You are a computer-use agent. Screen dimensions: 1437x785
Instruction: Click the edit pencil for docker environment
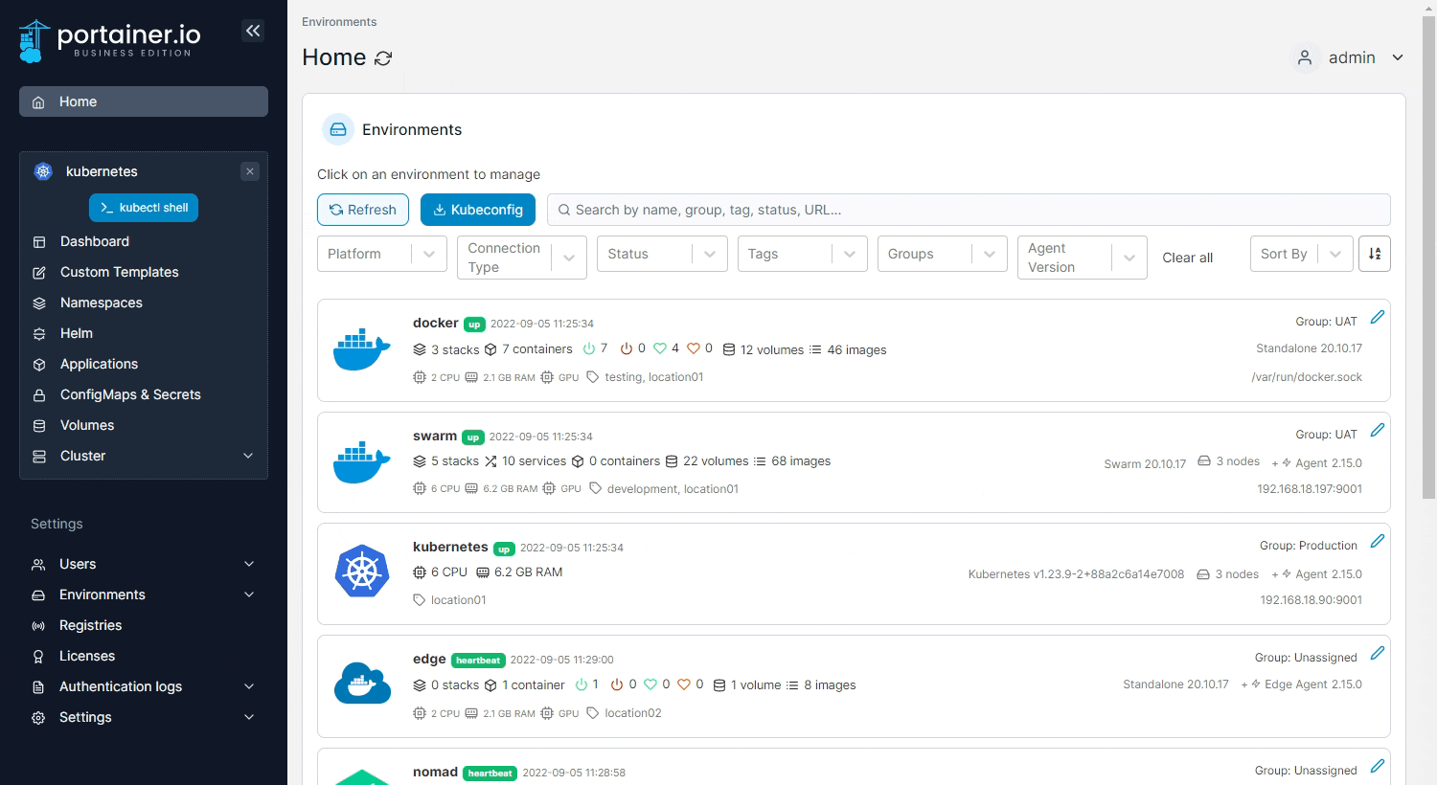tap(1378, 316)
